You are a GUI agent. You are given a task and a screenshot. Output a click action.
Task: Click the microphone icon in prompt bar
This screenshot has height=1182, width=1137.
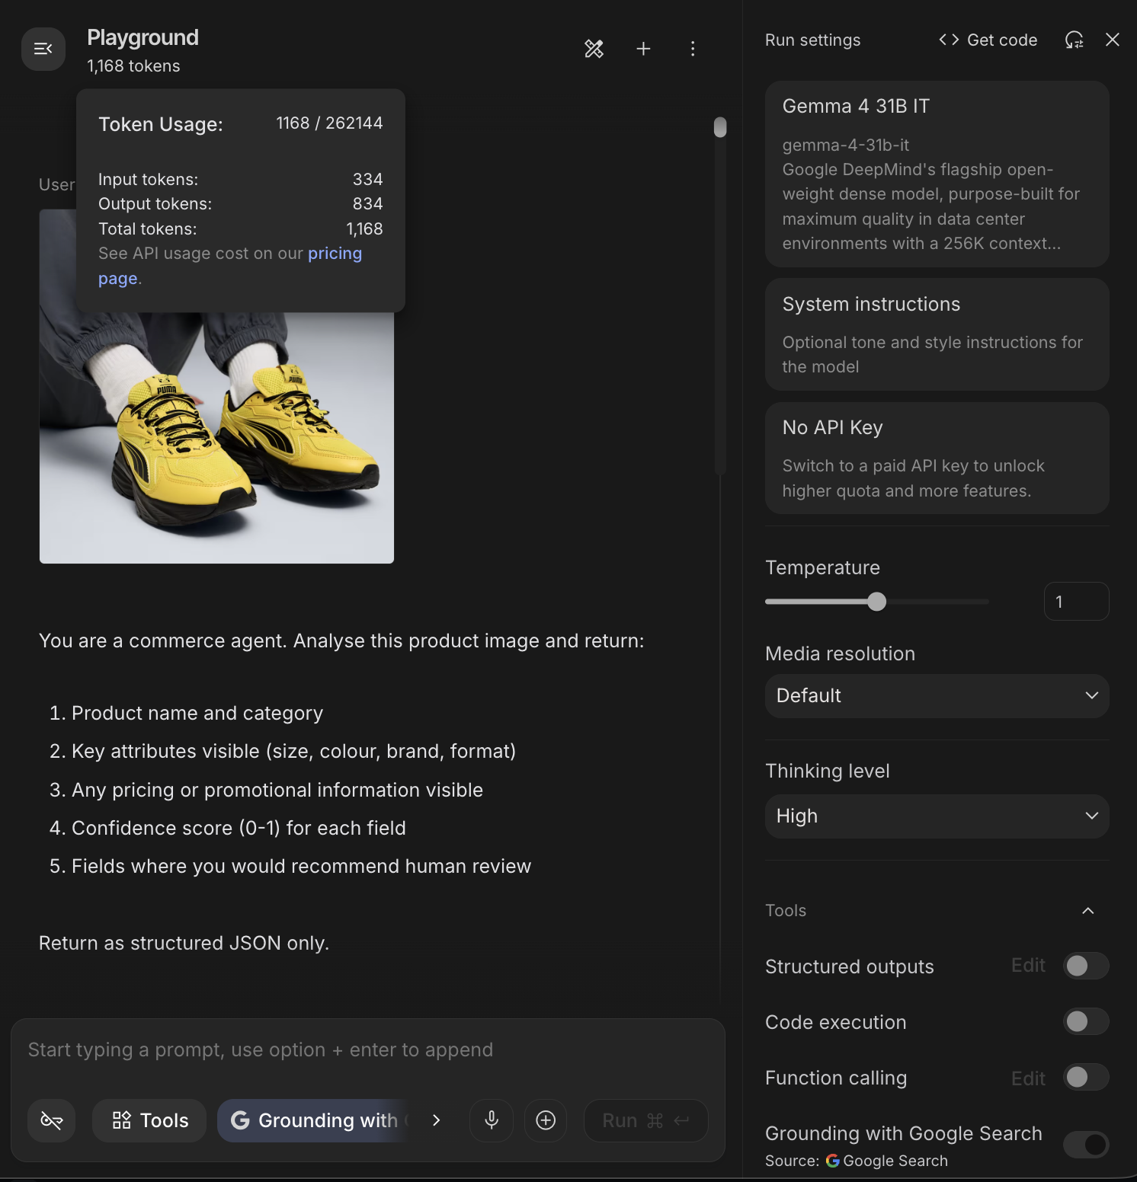(492, 1120)
